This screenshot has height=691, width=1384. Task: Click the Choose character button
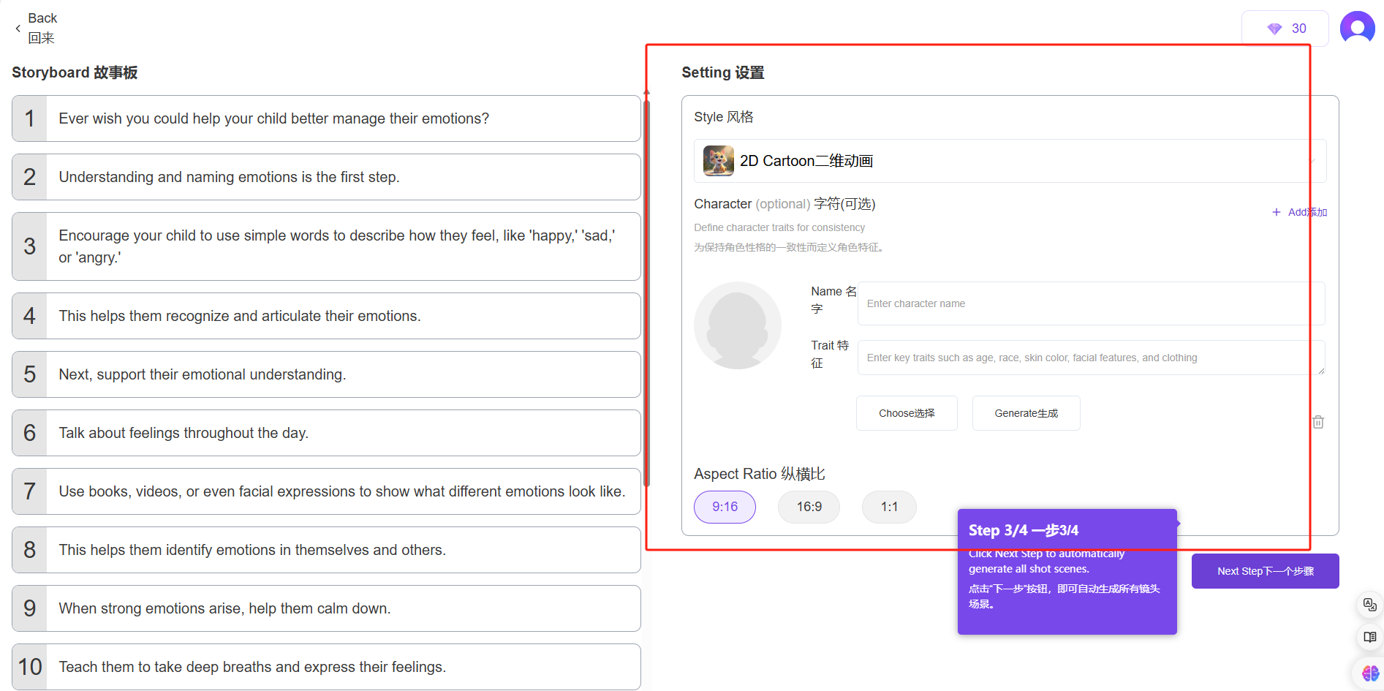[907, 413]
